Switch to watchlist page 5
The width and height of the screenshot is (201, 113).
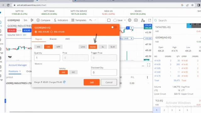[x=187, y=110]
